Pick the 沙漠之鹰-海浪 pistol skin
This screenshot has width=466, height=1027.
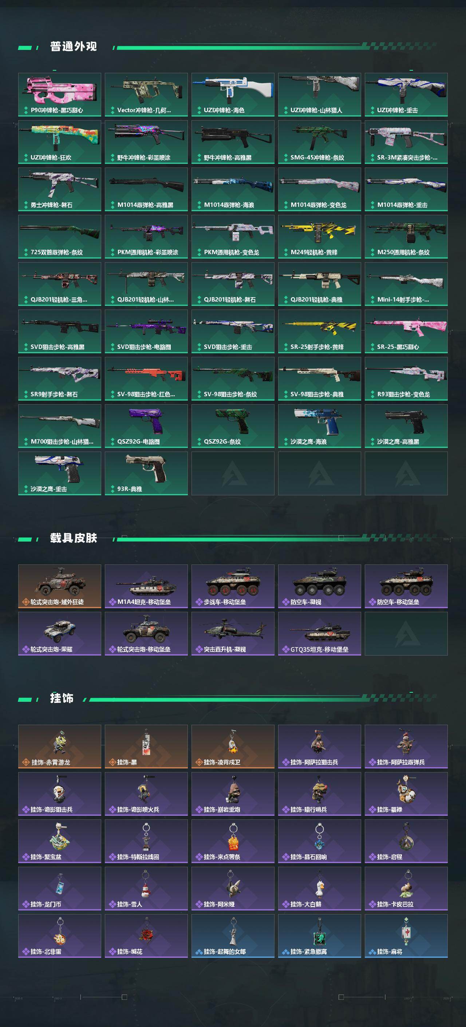(x=319, y=426)
